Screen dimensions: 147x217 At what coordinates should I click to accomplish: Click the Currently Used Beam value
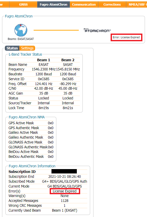(x=65, y=211)
